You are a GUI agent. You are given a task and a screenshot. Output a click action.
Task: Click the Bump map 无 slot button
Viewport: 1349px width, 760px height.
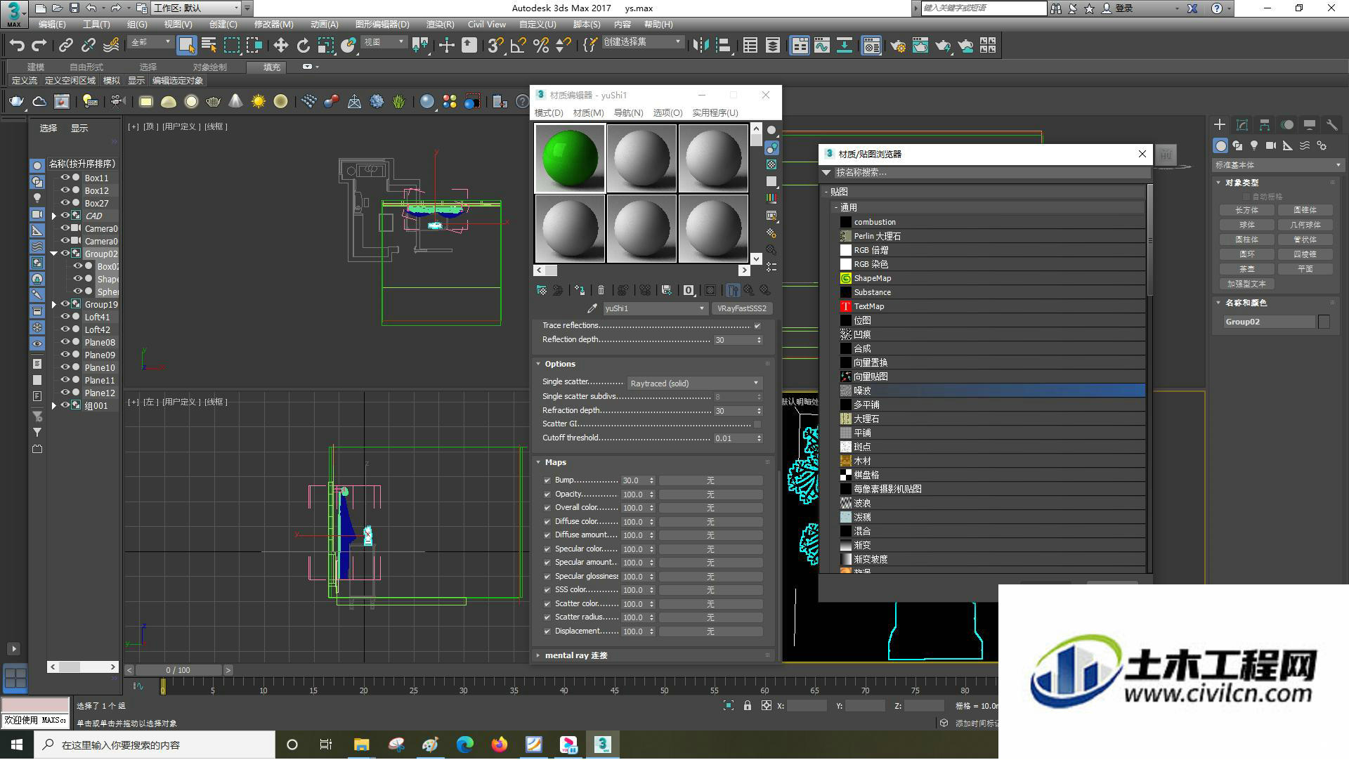(x=710, y=480)
